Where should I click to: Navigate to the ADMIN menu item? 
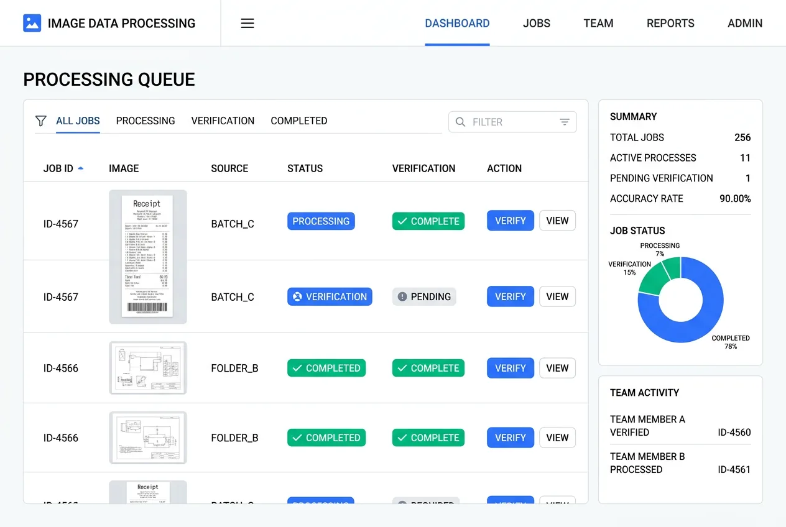[x=744, y=23]
